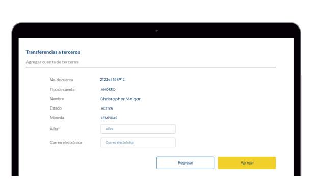312x191 pixels.
Task: Select the ACTIVA status value
Action: (107, 108)
